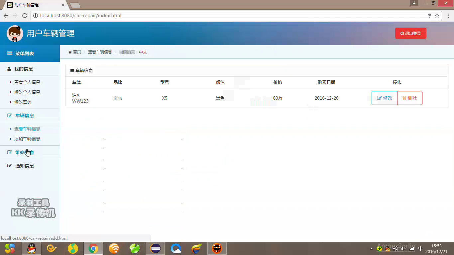This screenshot has width=454, height=255.
Task: Open the Chrome three-dot menu
Action: coord(448,16)
